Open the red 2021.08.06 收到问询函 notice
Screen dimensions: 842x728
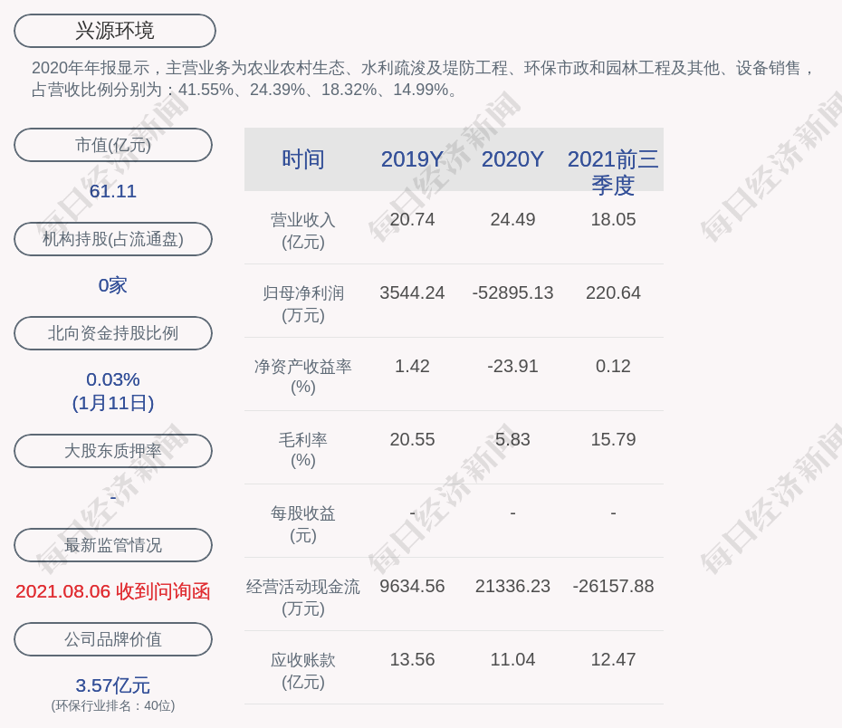coord(113,591)
